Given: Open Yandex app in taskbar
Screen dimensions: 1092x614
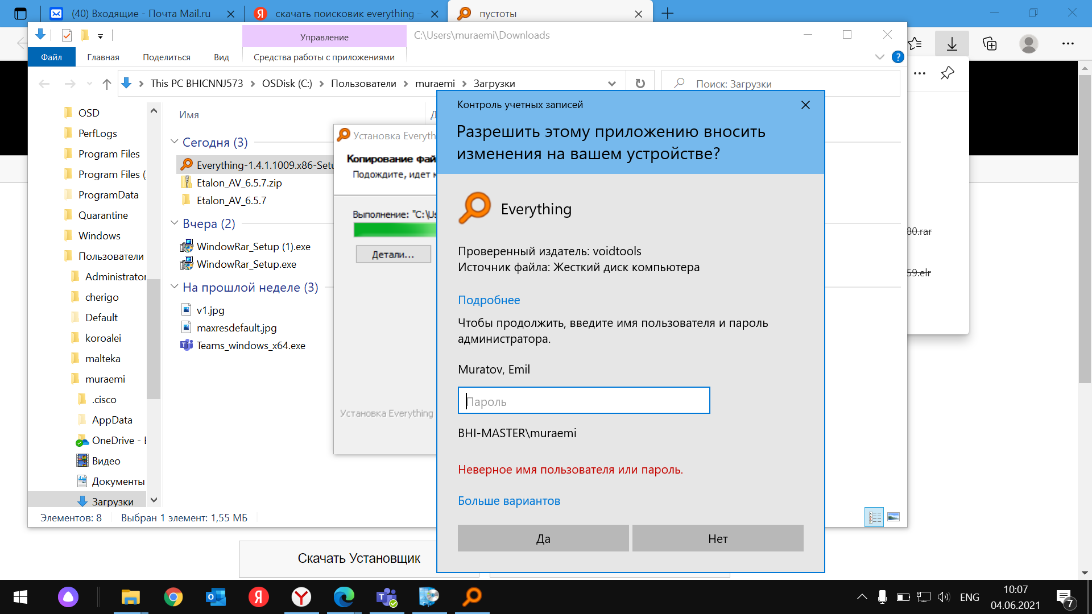Looking at the screenshot, I should point(259,597).
